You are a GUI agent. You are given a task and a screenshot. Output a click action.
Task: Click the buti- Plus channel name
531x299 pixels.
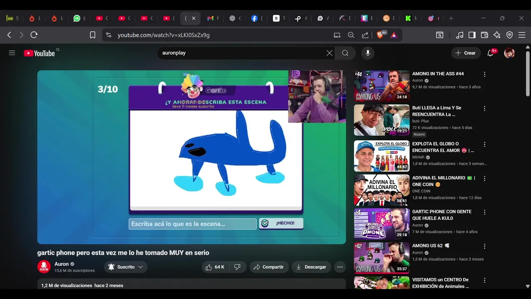point(420,121)
